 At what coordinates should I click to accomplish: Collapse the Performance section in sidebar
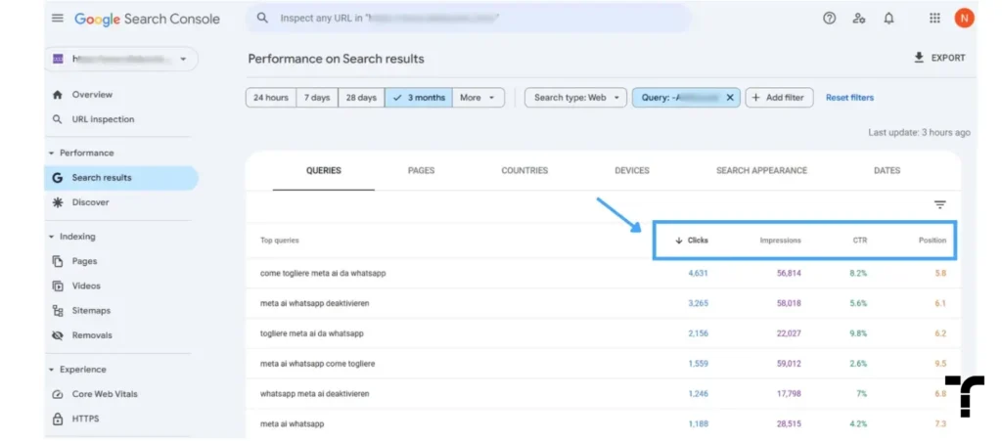point(52,154)
